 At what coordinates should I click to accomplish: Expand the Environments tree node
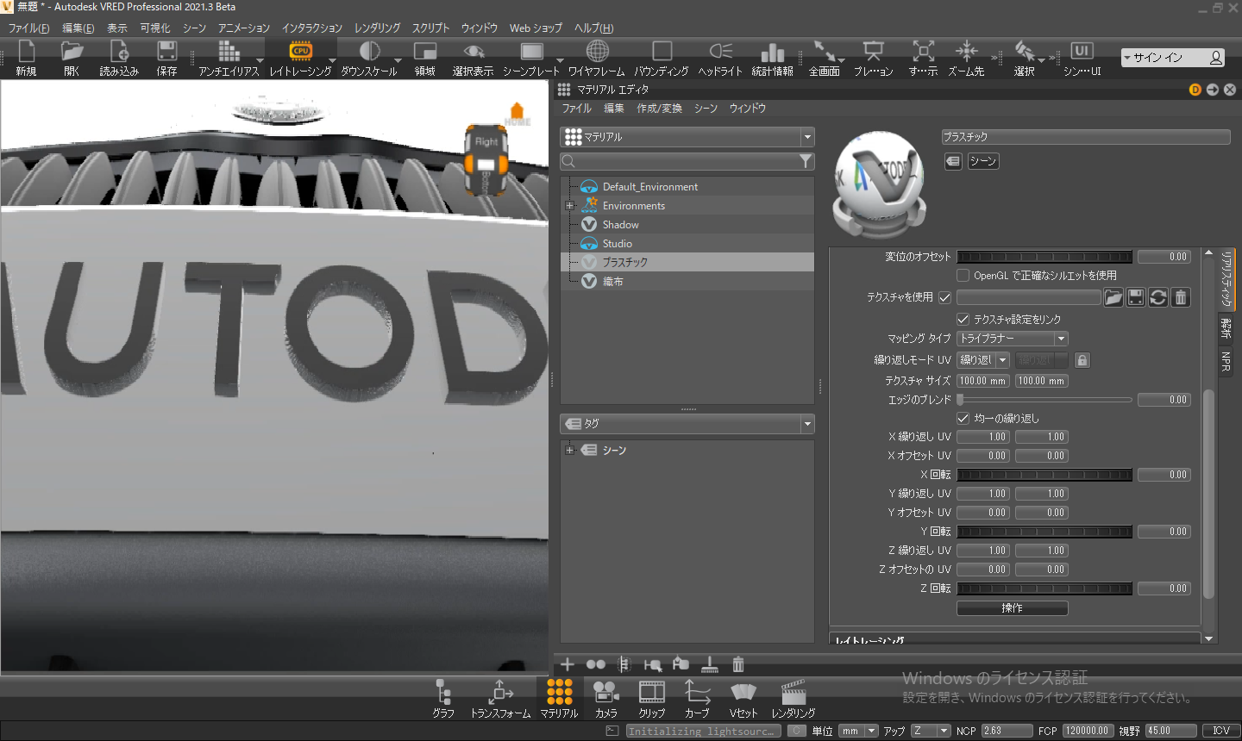[x=569, y=206]
